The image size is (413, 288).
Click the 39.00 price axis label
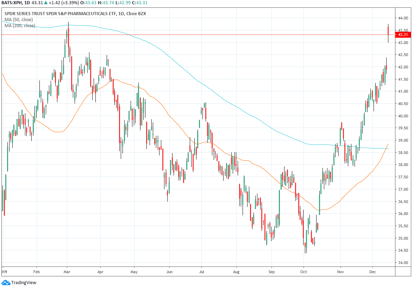pyautogui.click(x=403, y=140)
